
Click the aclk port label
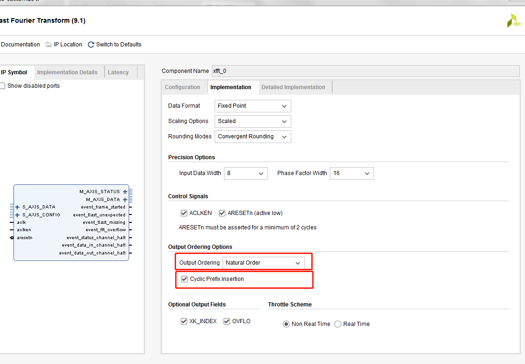tap(21, 222)
